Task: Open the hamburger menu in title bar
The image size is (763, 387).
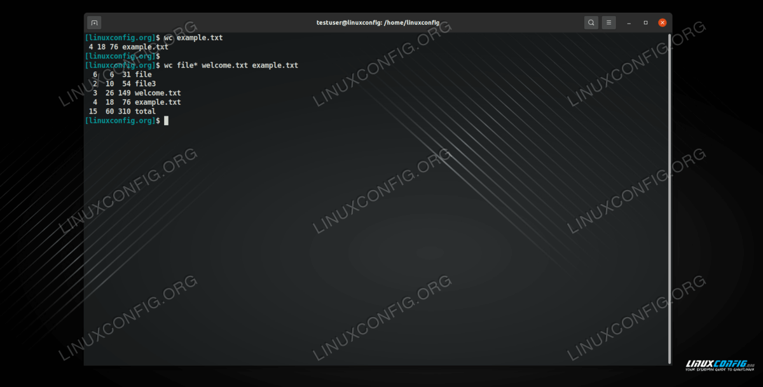Action: click(609, 23)
